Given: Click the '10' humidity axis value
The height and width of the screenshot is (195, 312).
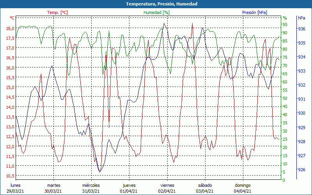Looking at the screenshot, I should (x=285, y=164).
